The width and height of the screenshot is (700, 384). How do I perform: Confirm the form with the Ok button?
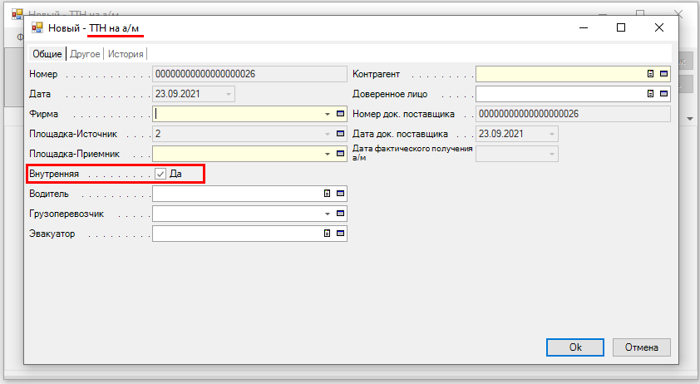[x=574, y=347]
